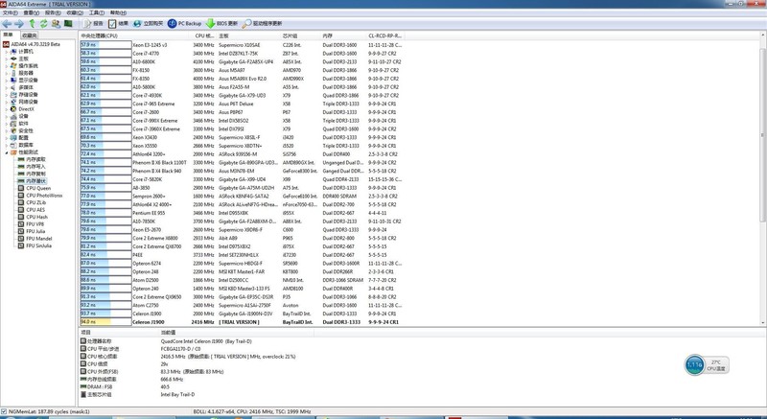The image size is (767, 419).
Task: Select the CPU AES benchmark
Action: (x=32, y=210)
